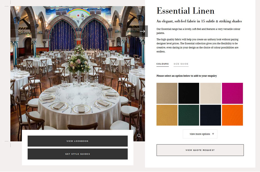260x172 pixels.
Task: Select the tan beige colour swatch
Action: [167, 93]
